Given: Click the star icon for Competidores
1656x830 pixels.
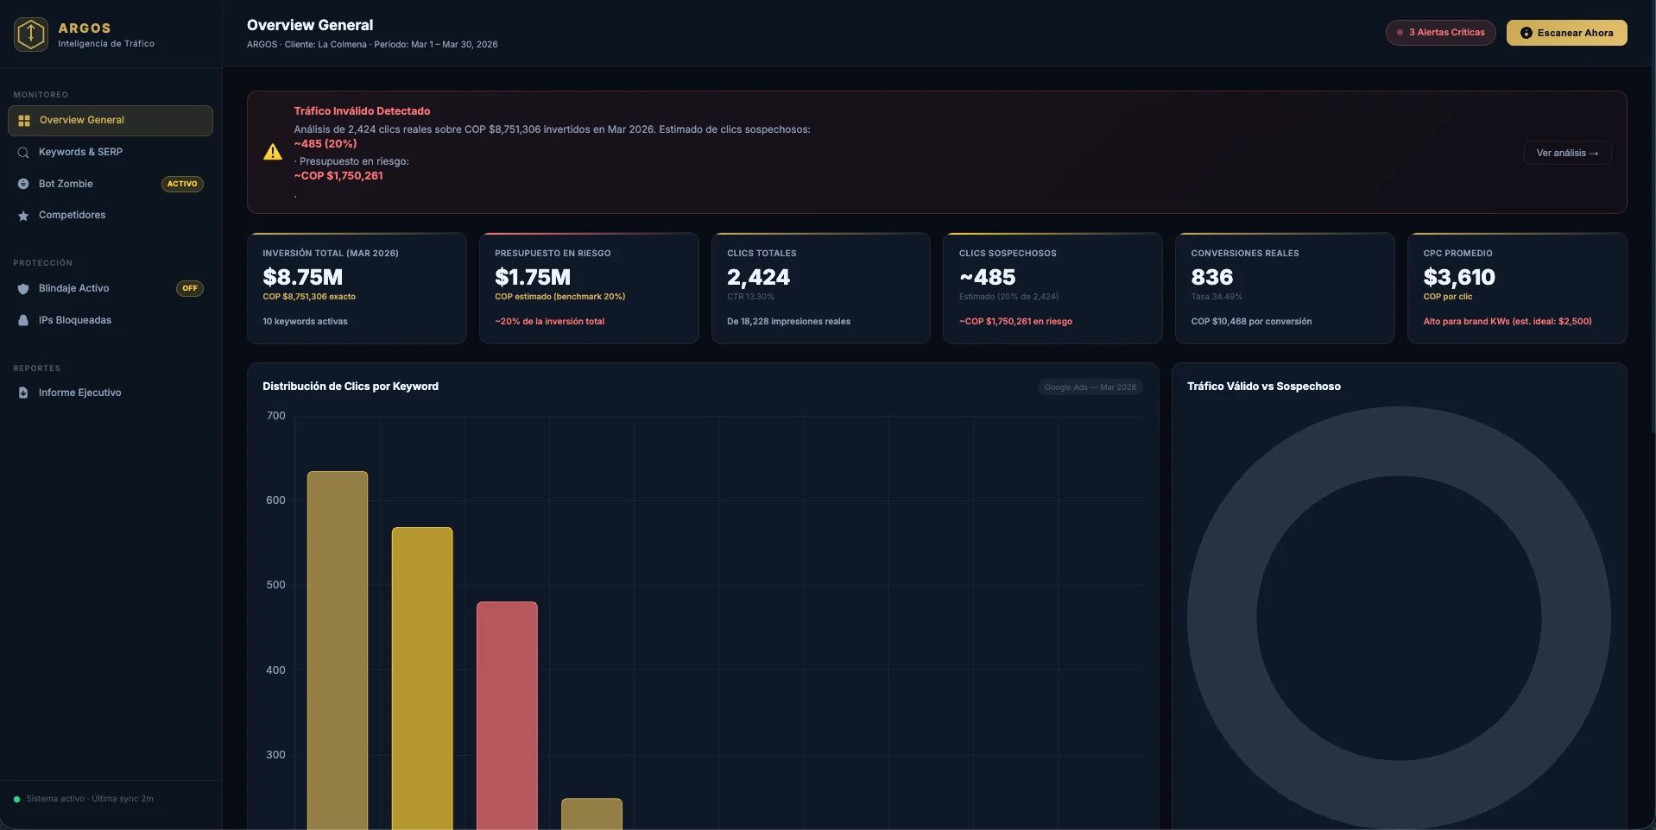Looking at the screenshot, I should pos(23,216).
